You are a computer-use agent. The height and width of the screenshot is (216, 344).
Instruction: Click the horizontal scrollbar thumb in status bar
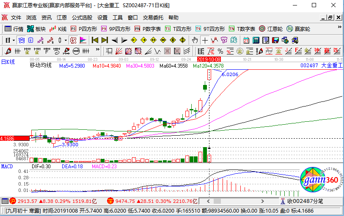tap(217, 201)
